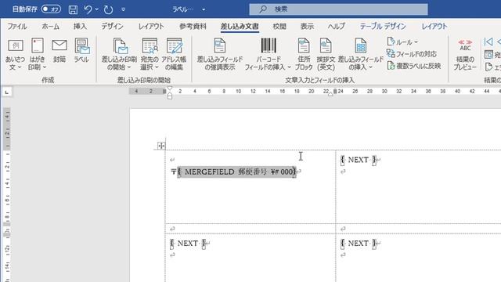Open the ヘルプ tab
The height and width of the screenshot is (282, 501).
point(337,27)
